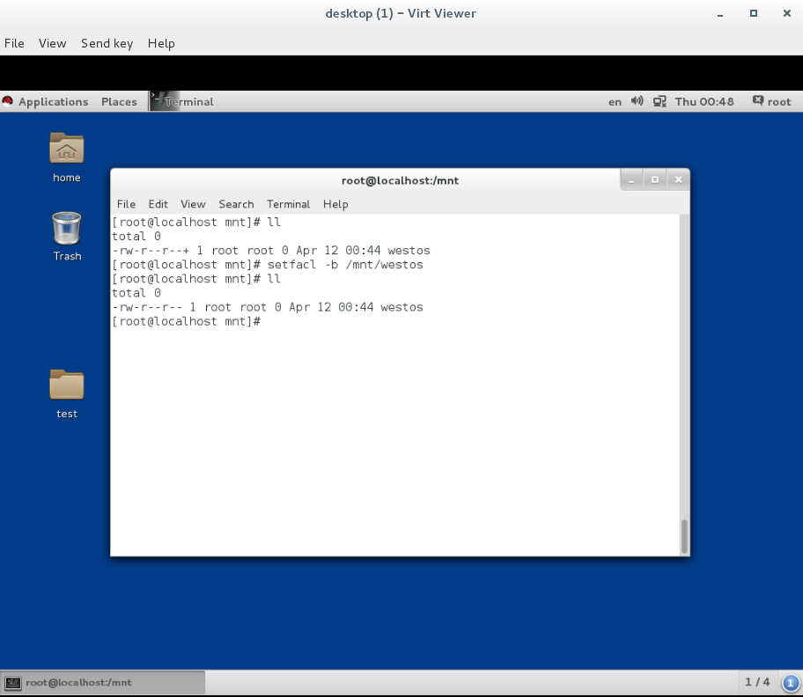The width and height of the screenshot is (803, 697).
Task: Open the terminal window's Edit menu
Action: pos(158,204)
